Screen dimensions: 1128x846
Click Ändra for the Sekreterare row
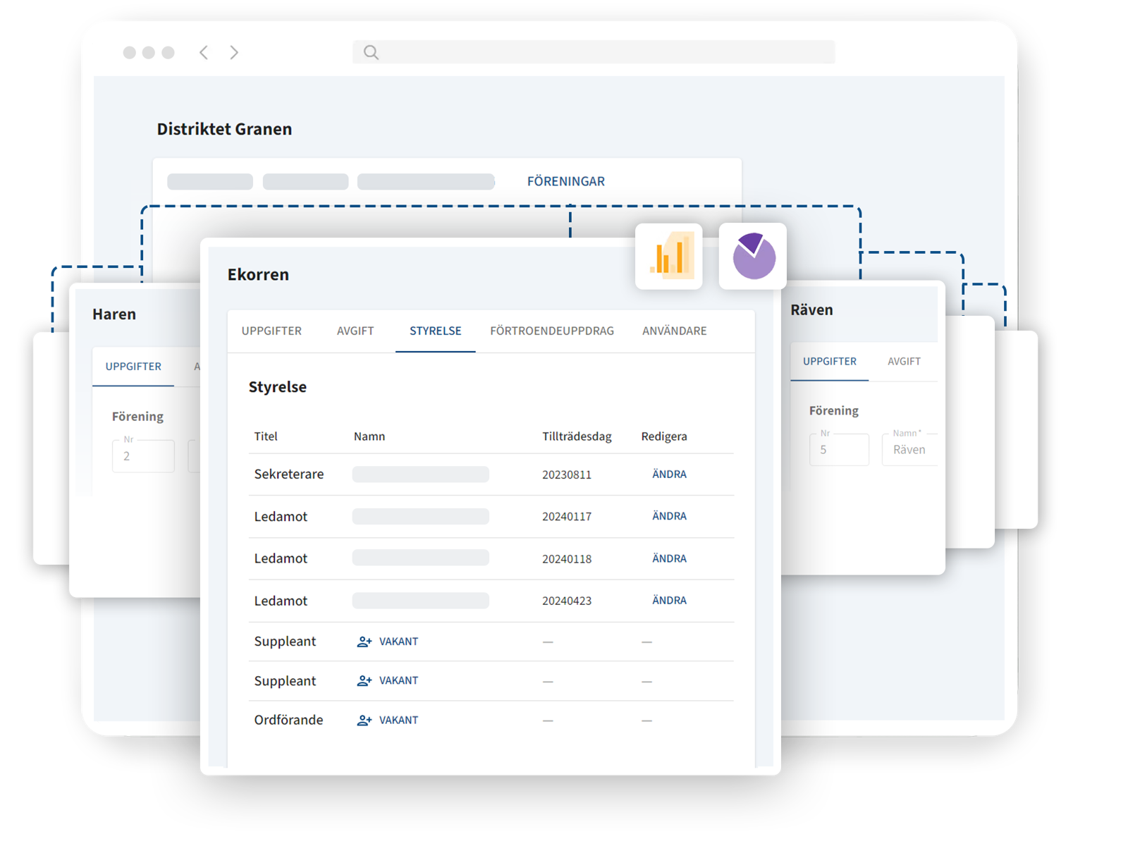(x=669, y=474)
